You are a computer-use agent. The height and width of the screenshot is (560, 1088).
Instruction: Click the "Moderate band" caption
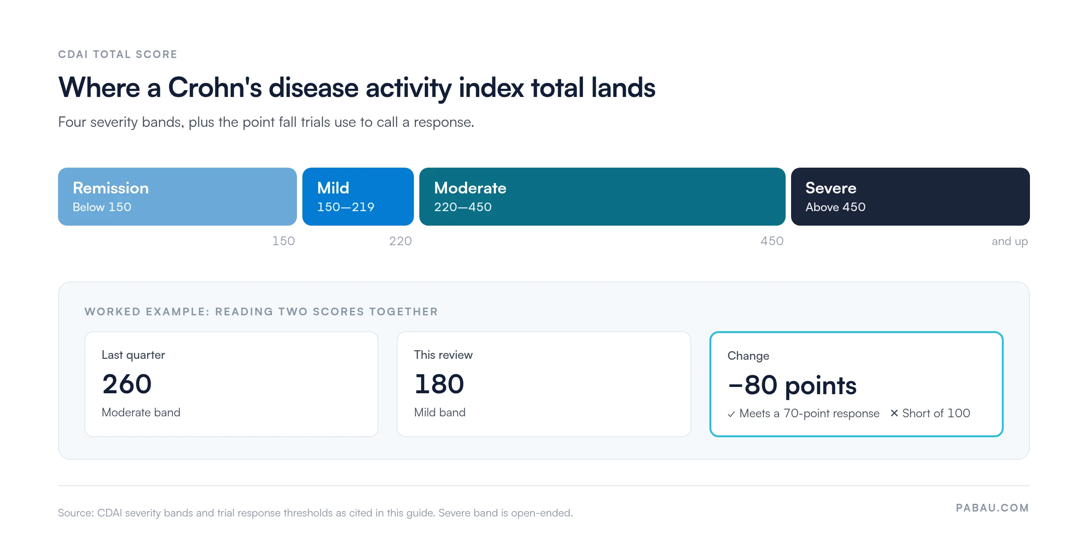click(141, 412)
